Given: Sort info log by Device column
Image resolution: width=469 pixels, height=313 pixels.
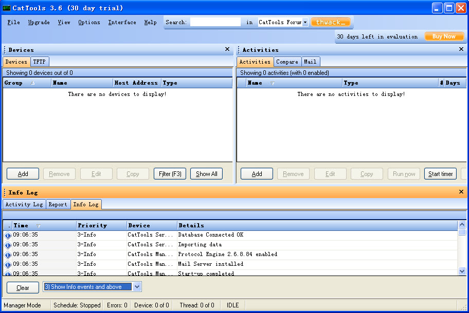Looking at the screenshot, I should click(x=152, y=226).
